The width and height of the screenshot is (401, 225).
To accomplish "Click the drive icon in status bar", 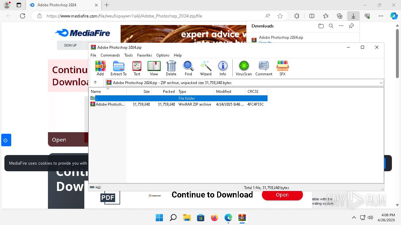I will (x=92, y=187).
